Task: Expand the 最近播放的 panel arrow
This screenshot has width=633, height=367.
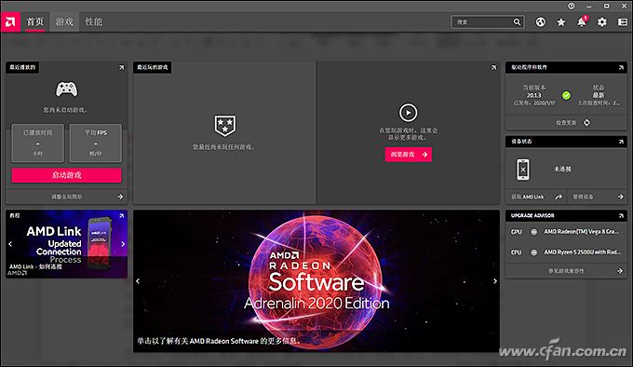Action: [122, 67]
